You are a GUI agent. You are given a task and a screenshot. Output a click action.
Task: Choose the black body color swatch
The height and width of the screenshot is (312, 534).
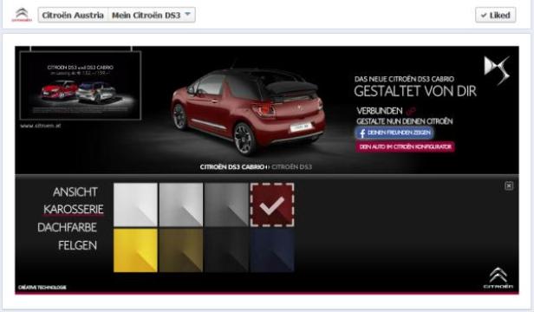click(x=226, y=250)
